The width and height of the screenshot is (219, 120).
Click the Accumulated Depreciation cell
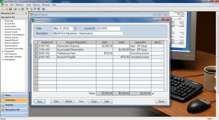(x=76, y=50)
